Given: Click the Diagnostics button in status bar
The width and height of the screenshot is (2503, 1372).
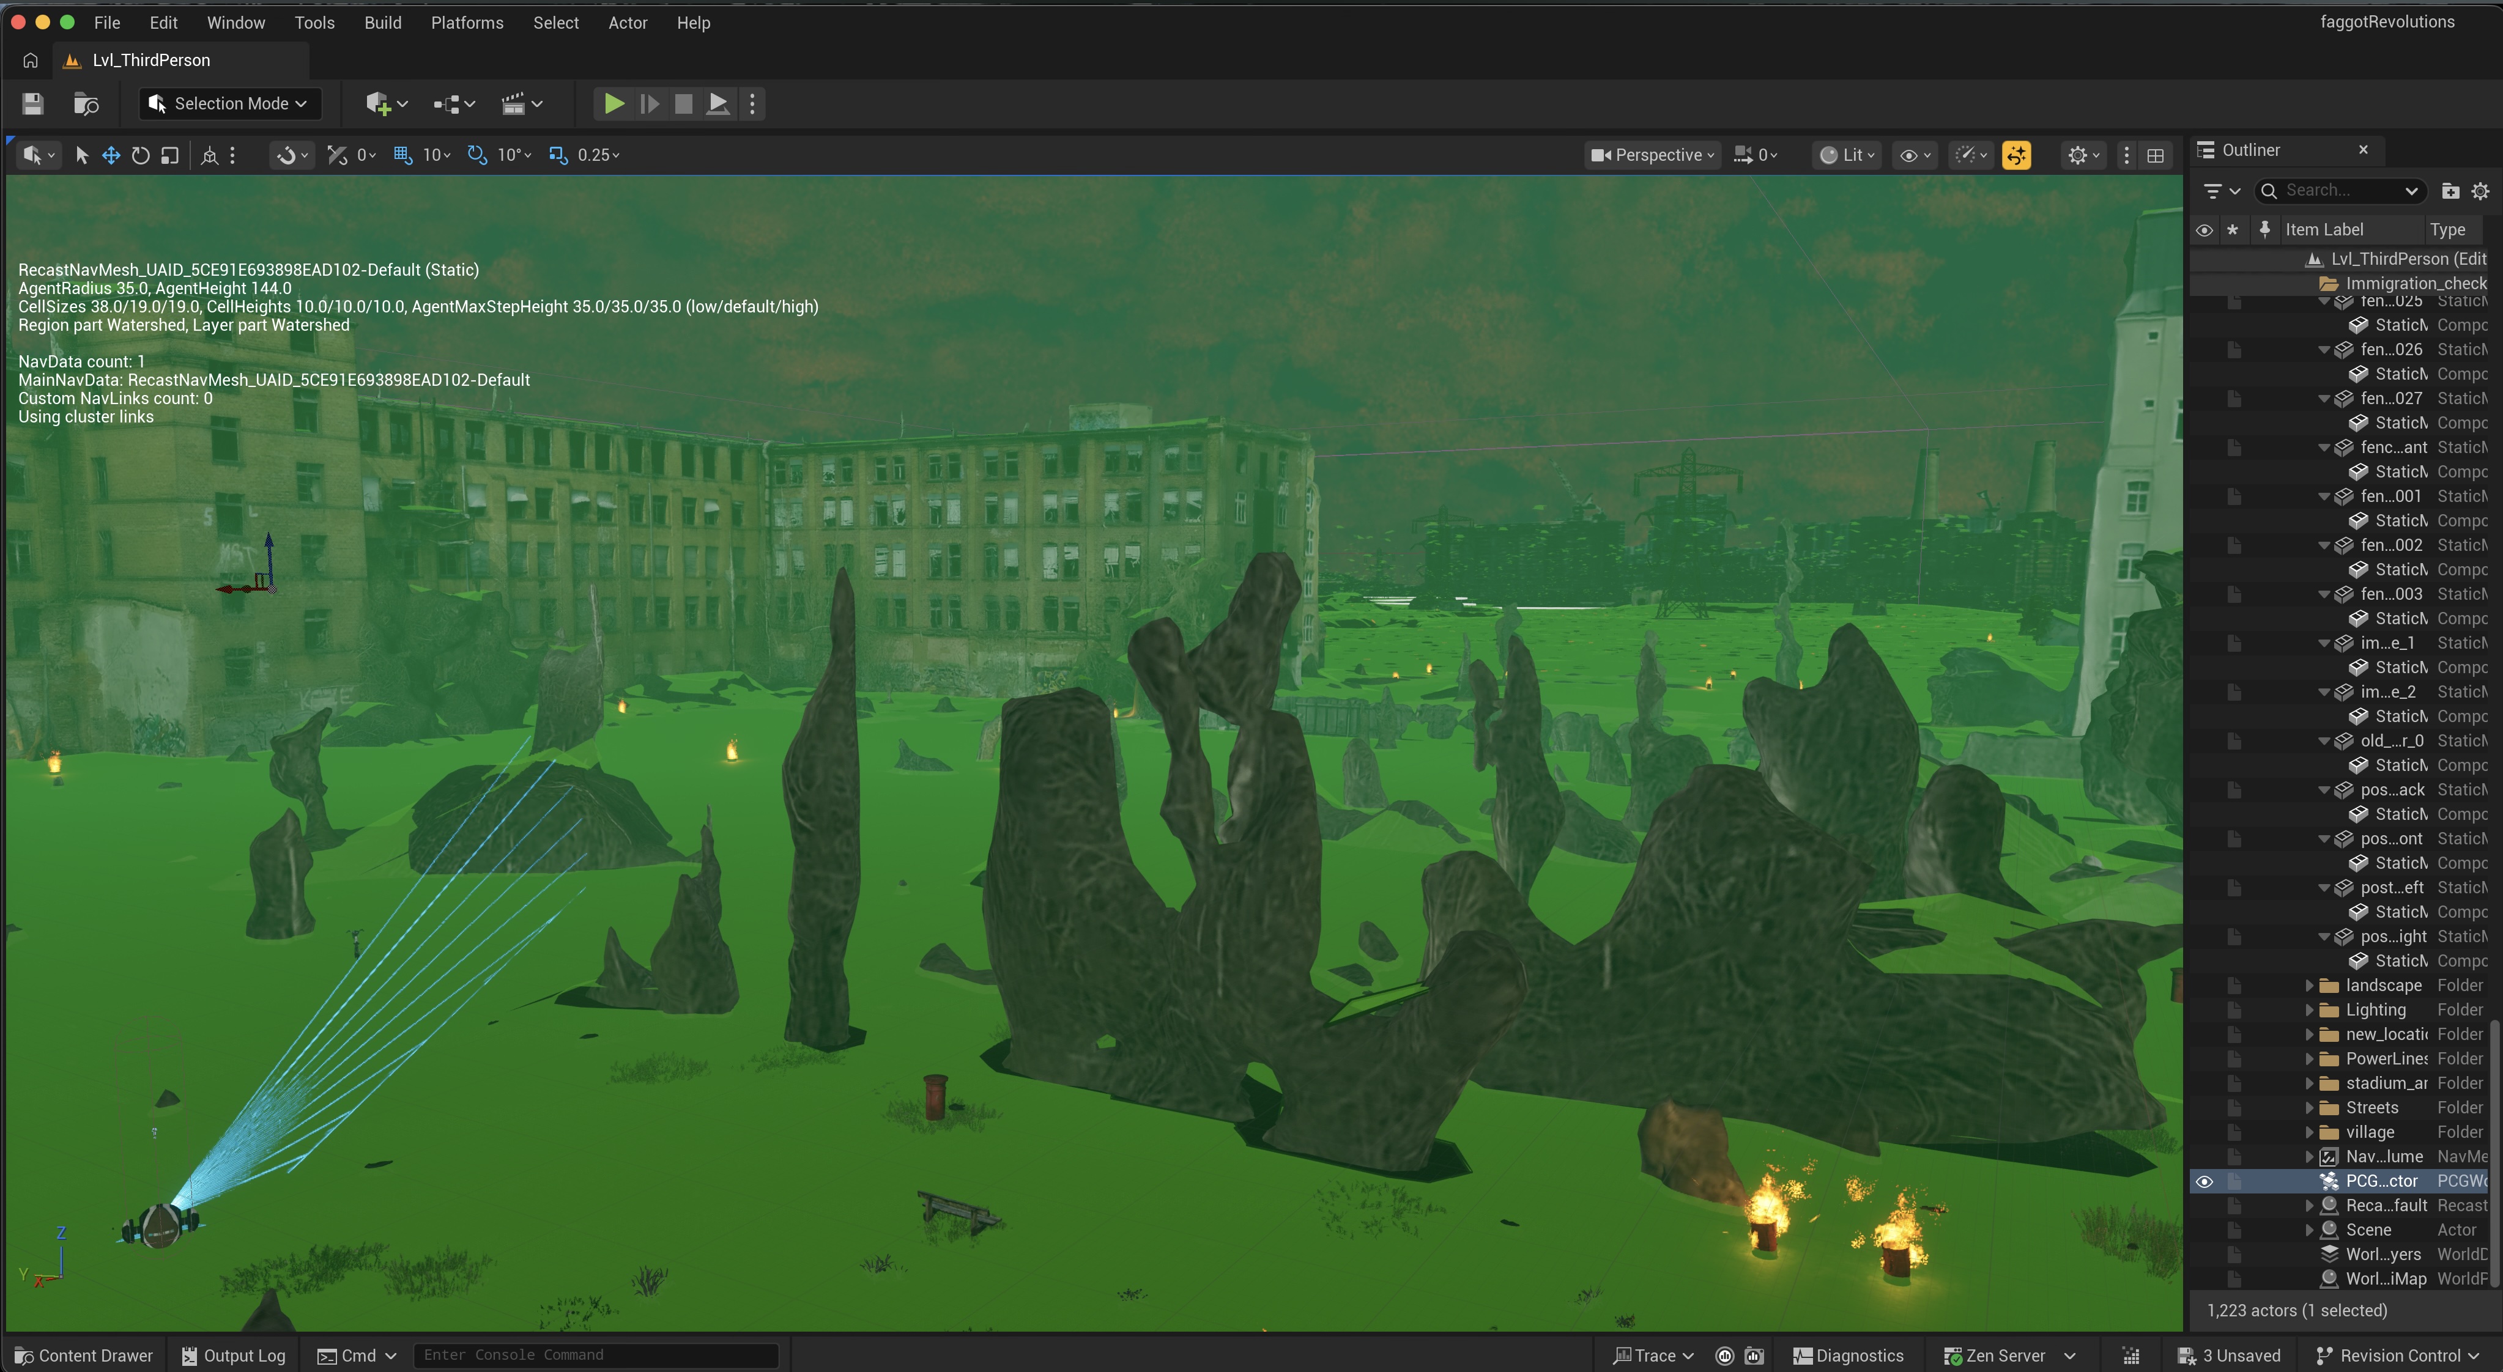Looking at the screenshot, I should 1848,1355.
